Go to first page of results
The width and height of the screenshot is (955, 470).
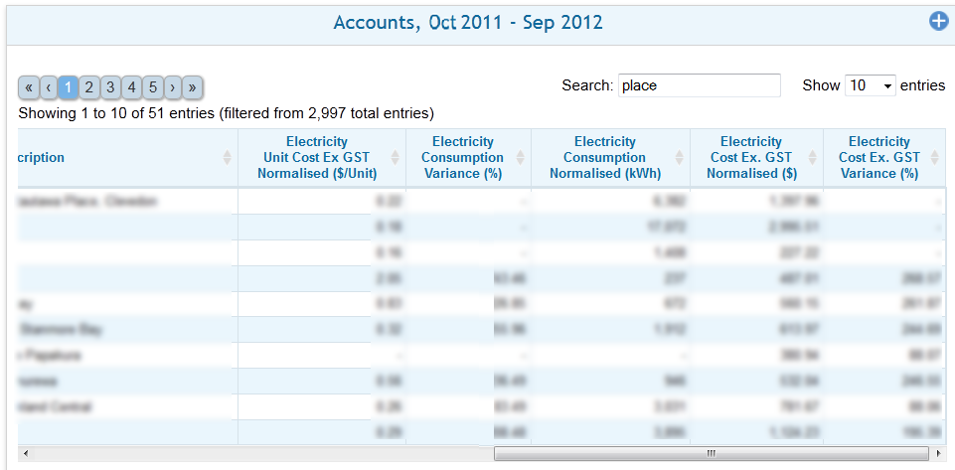[x=28, y=87]
